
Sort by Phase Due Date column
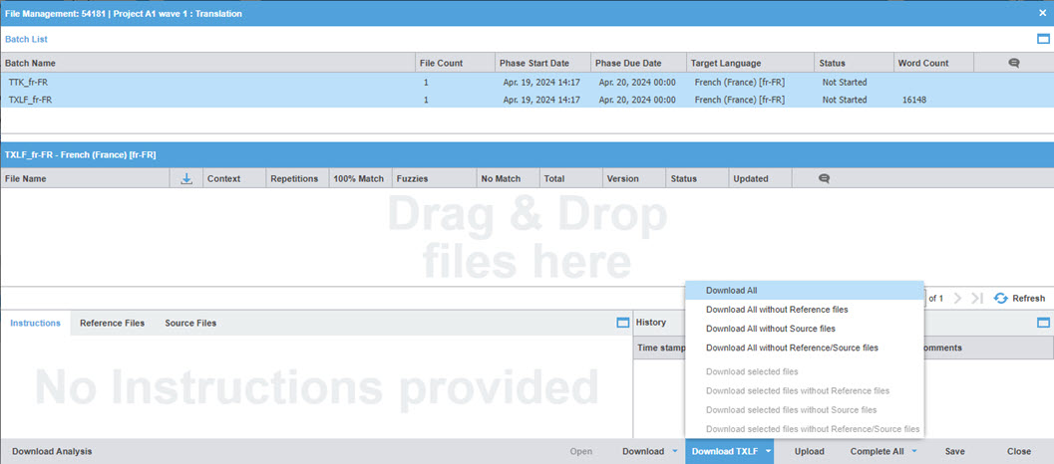627,63
